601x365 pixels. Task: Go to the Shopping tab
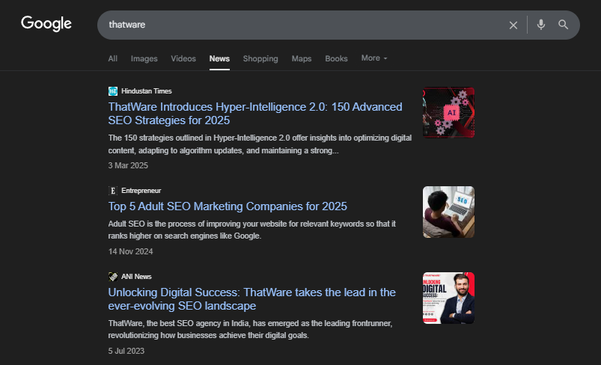[260, 58]
